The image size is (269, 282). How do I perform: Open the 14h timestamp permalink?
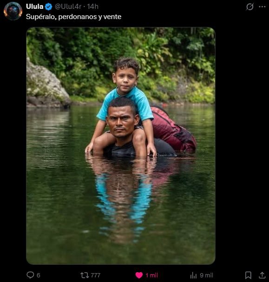93,7
